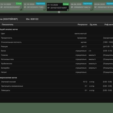Select the Эпителий плоский row
Viewport: 113px width, 113px height.
coord(56,82)
